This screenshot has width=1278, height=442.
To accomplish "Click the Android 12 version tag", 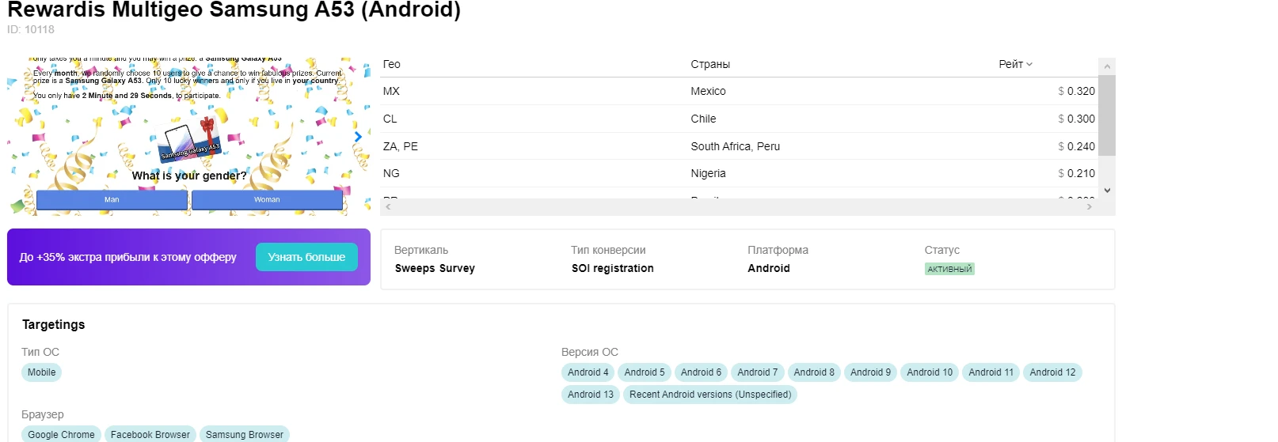I will (x=1053, y=372).
